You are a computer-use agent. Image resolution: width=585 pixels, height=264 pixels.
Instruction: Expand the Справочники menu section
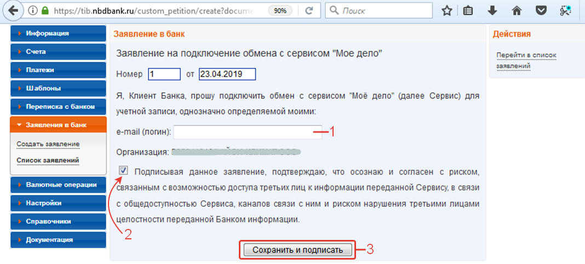[59, 221]
